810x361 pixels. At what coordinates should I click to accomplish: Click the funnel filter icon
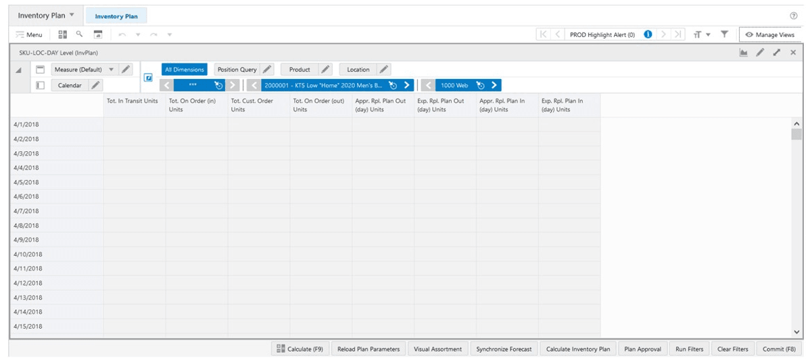(x=725, y=34)
